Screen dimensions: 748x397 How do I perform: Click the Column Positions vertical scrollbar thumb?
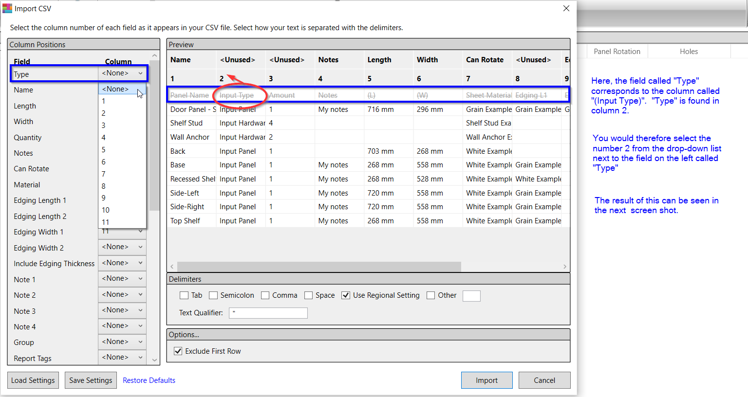click(x=154, y=135)
